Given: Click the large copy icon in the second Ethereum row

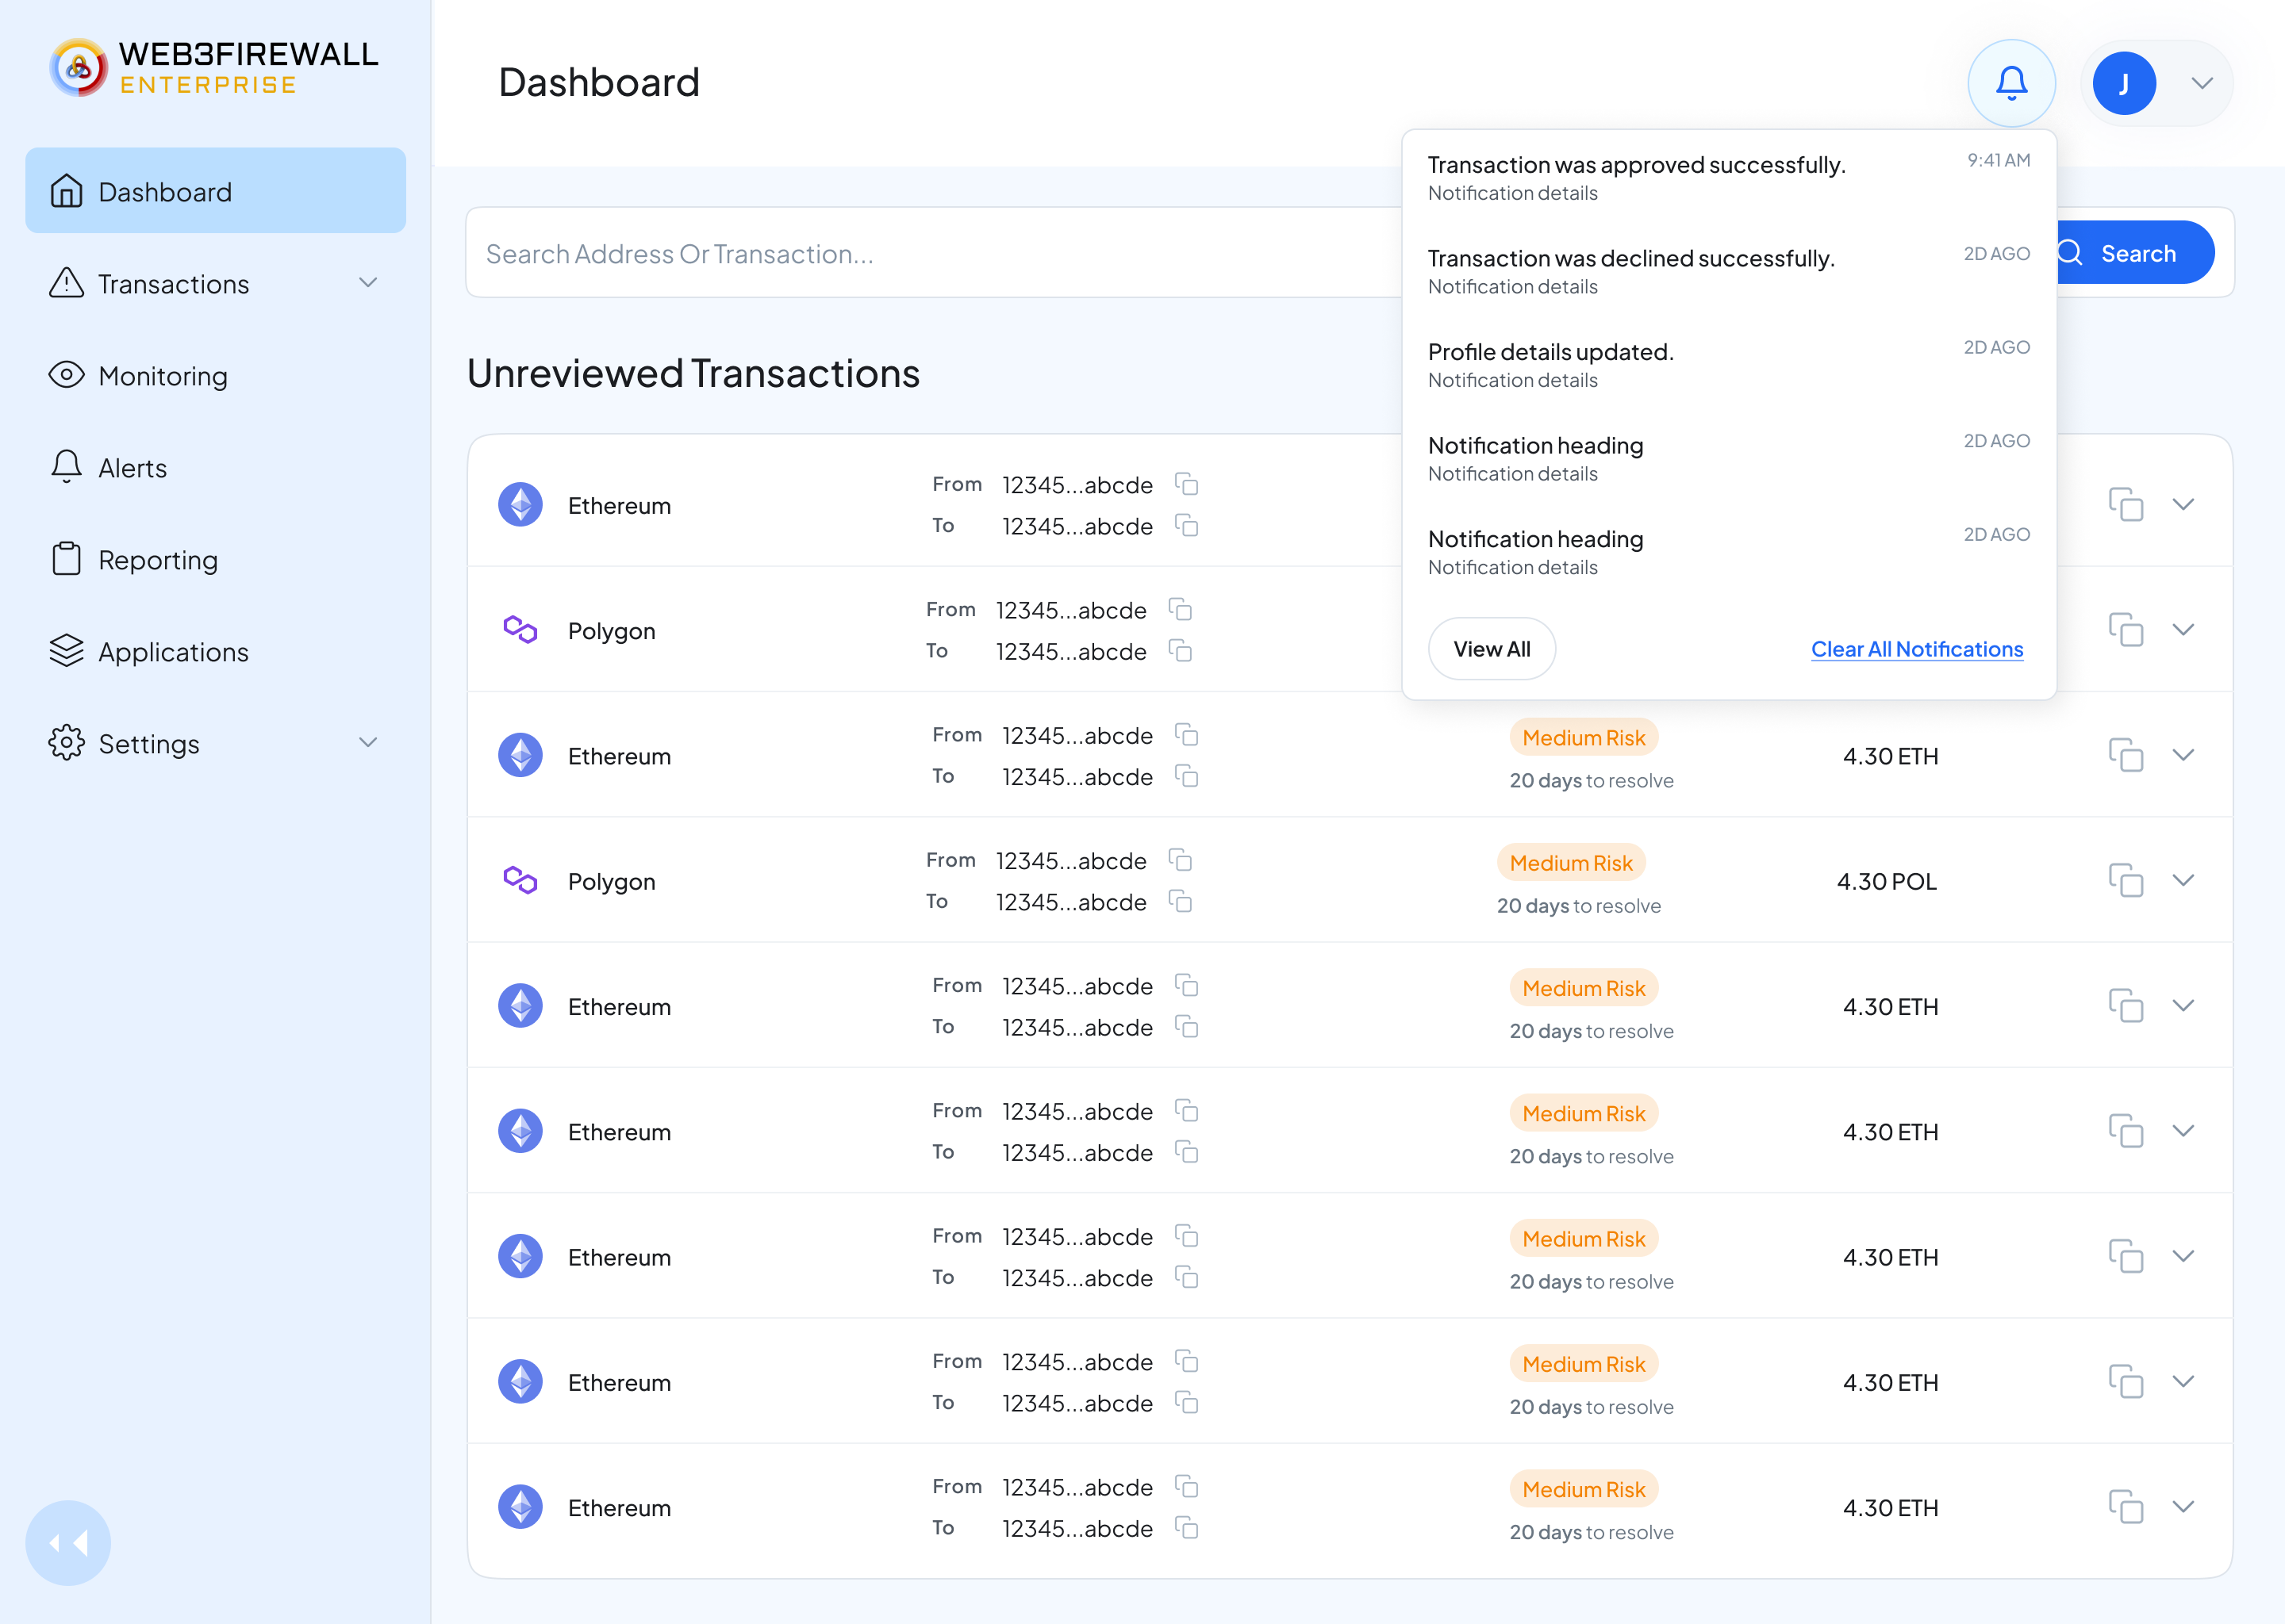Looking at the screenshot, I should point(2125,755).
